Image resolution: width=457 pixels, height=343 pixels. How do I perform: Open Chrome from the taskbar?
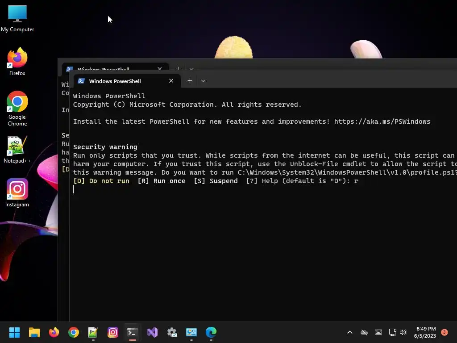(x=74, y=332)
